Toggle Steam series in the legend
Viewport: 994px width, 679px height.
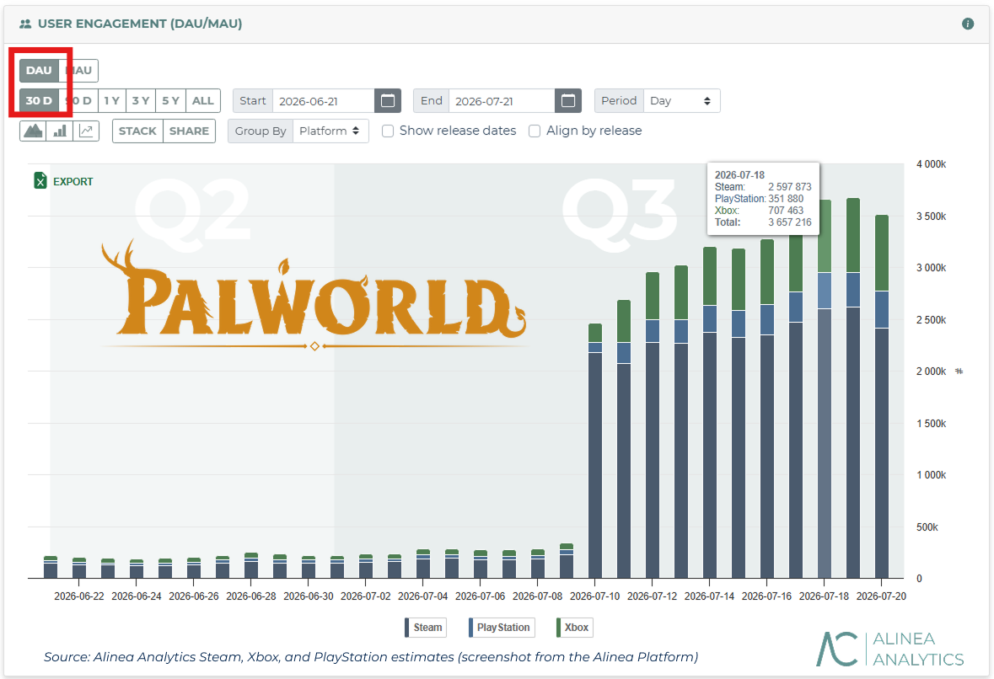click(426, 628)
